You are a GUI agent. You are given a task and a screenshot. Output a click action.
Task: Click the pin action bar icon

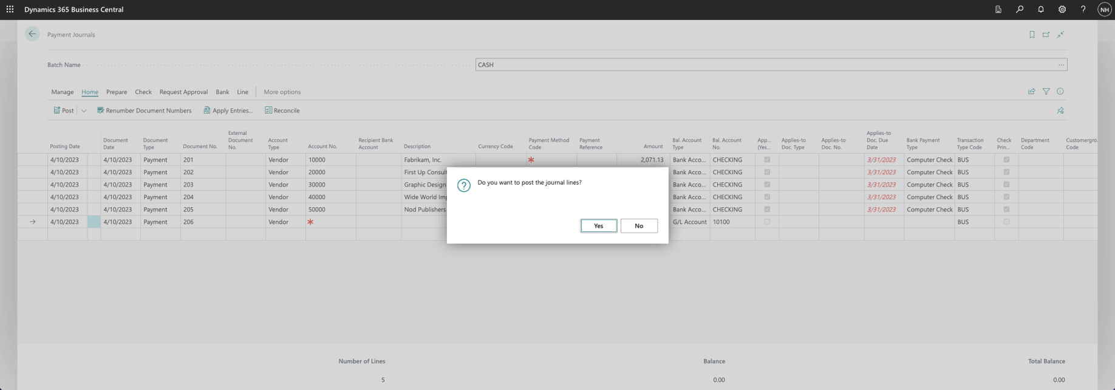pos(1060,111)
